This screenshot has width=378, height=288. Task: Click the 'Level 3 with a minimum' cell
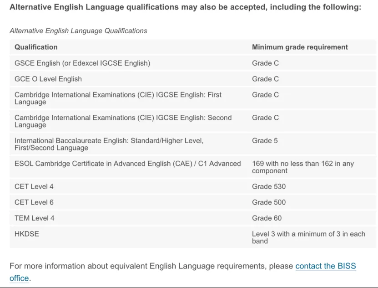308,237
